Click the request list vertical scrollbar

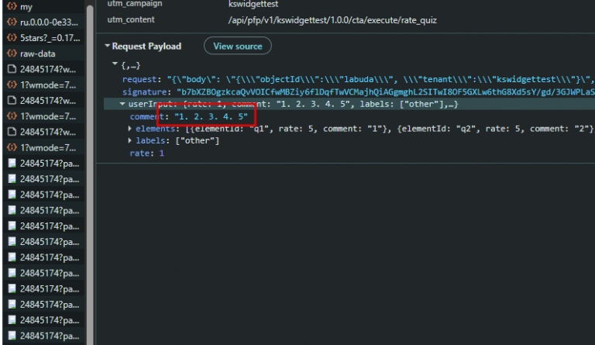point(90,174)
